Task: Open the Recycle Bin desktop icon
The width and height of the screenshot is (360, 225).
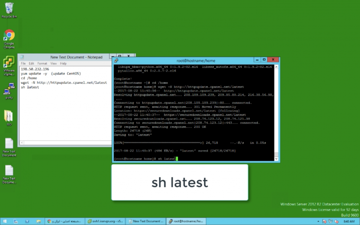Action: 9,9
